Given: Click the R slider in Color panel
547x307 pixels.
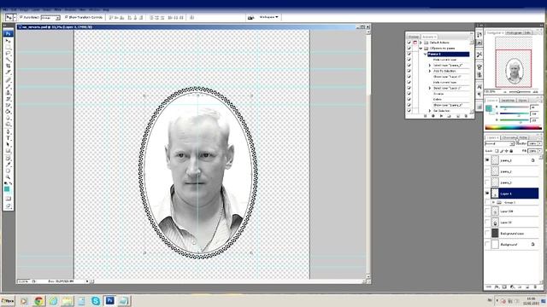Looking at the screenshot, I should [x=515, y=107].
